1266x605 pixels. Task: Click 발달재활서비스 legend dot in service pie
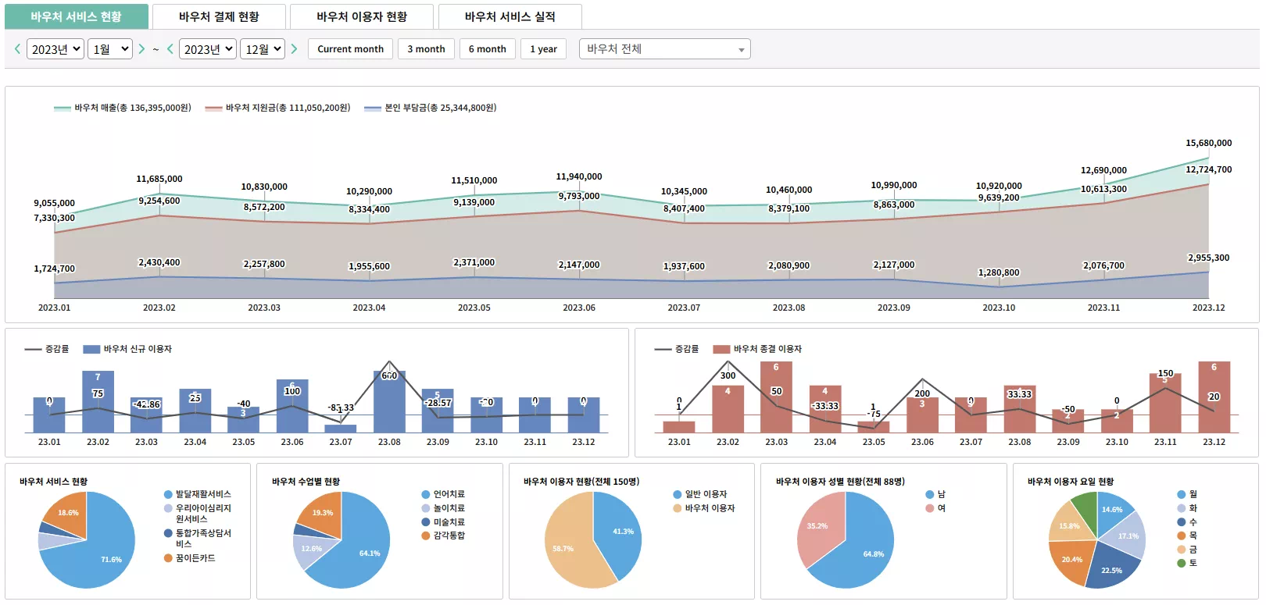(x=168, y=494)
